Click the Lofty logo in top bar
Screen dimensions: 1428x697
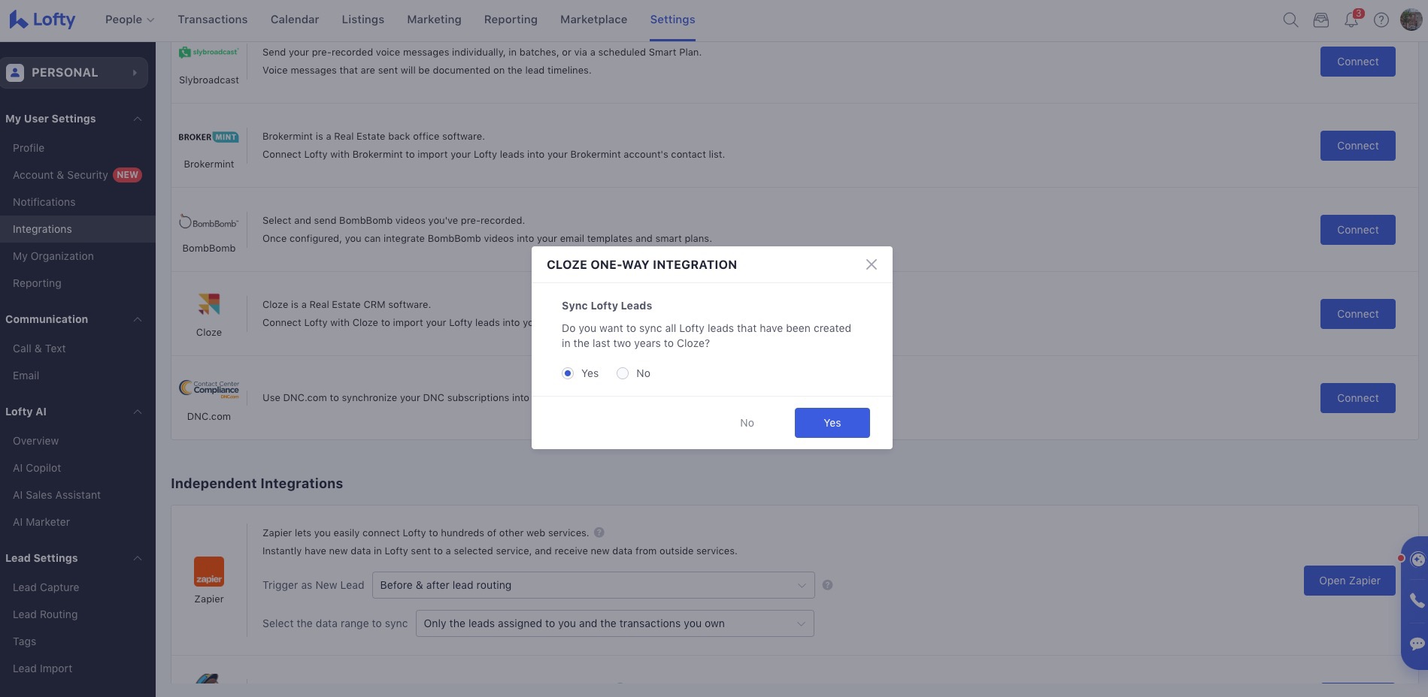coord(42,20)
